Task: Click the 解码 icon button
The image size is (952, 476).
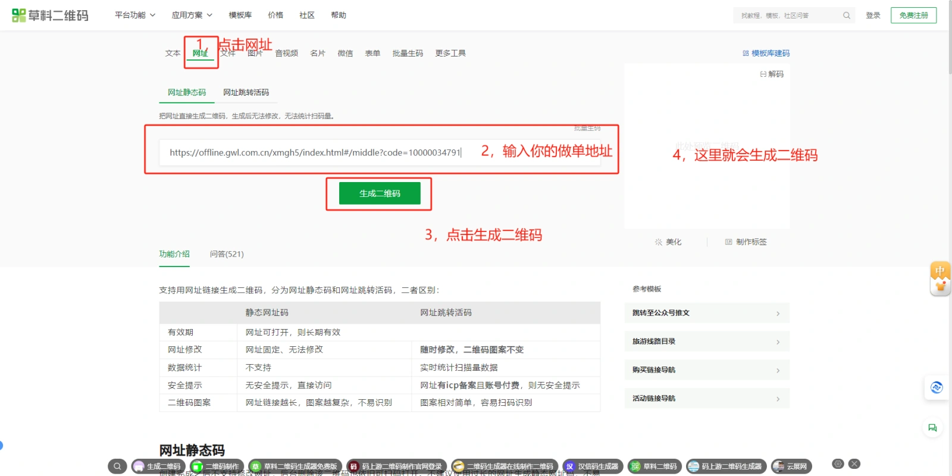Action: 772,74
